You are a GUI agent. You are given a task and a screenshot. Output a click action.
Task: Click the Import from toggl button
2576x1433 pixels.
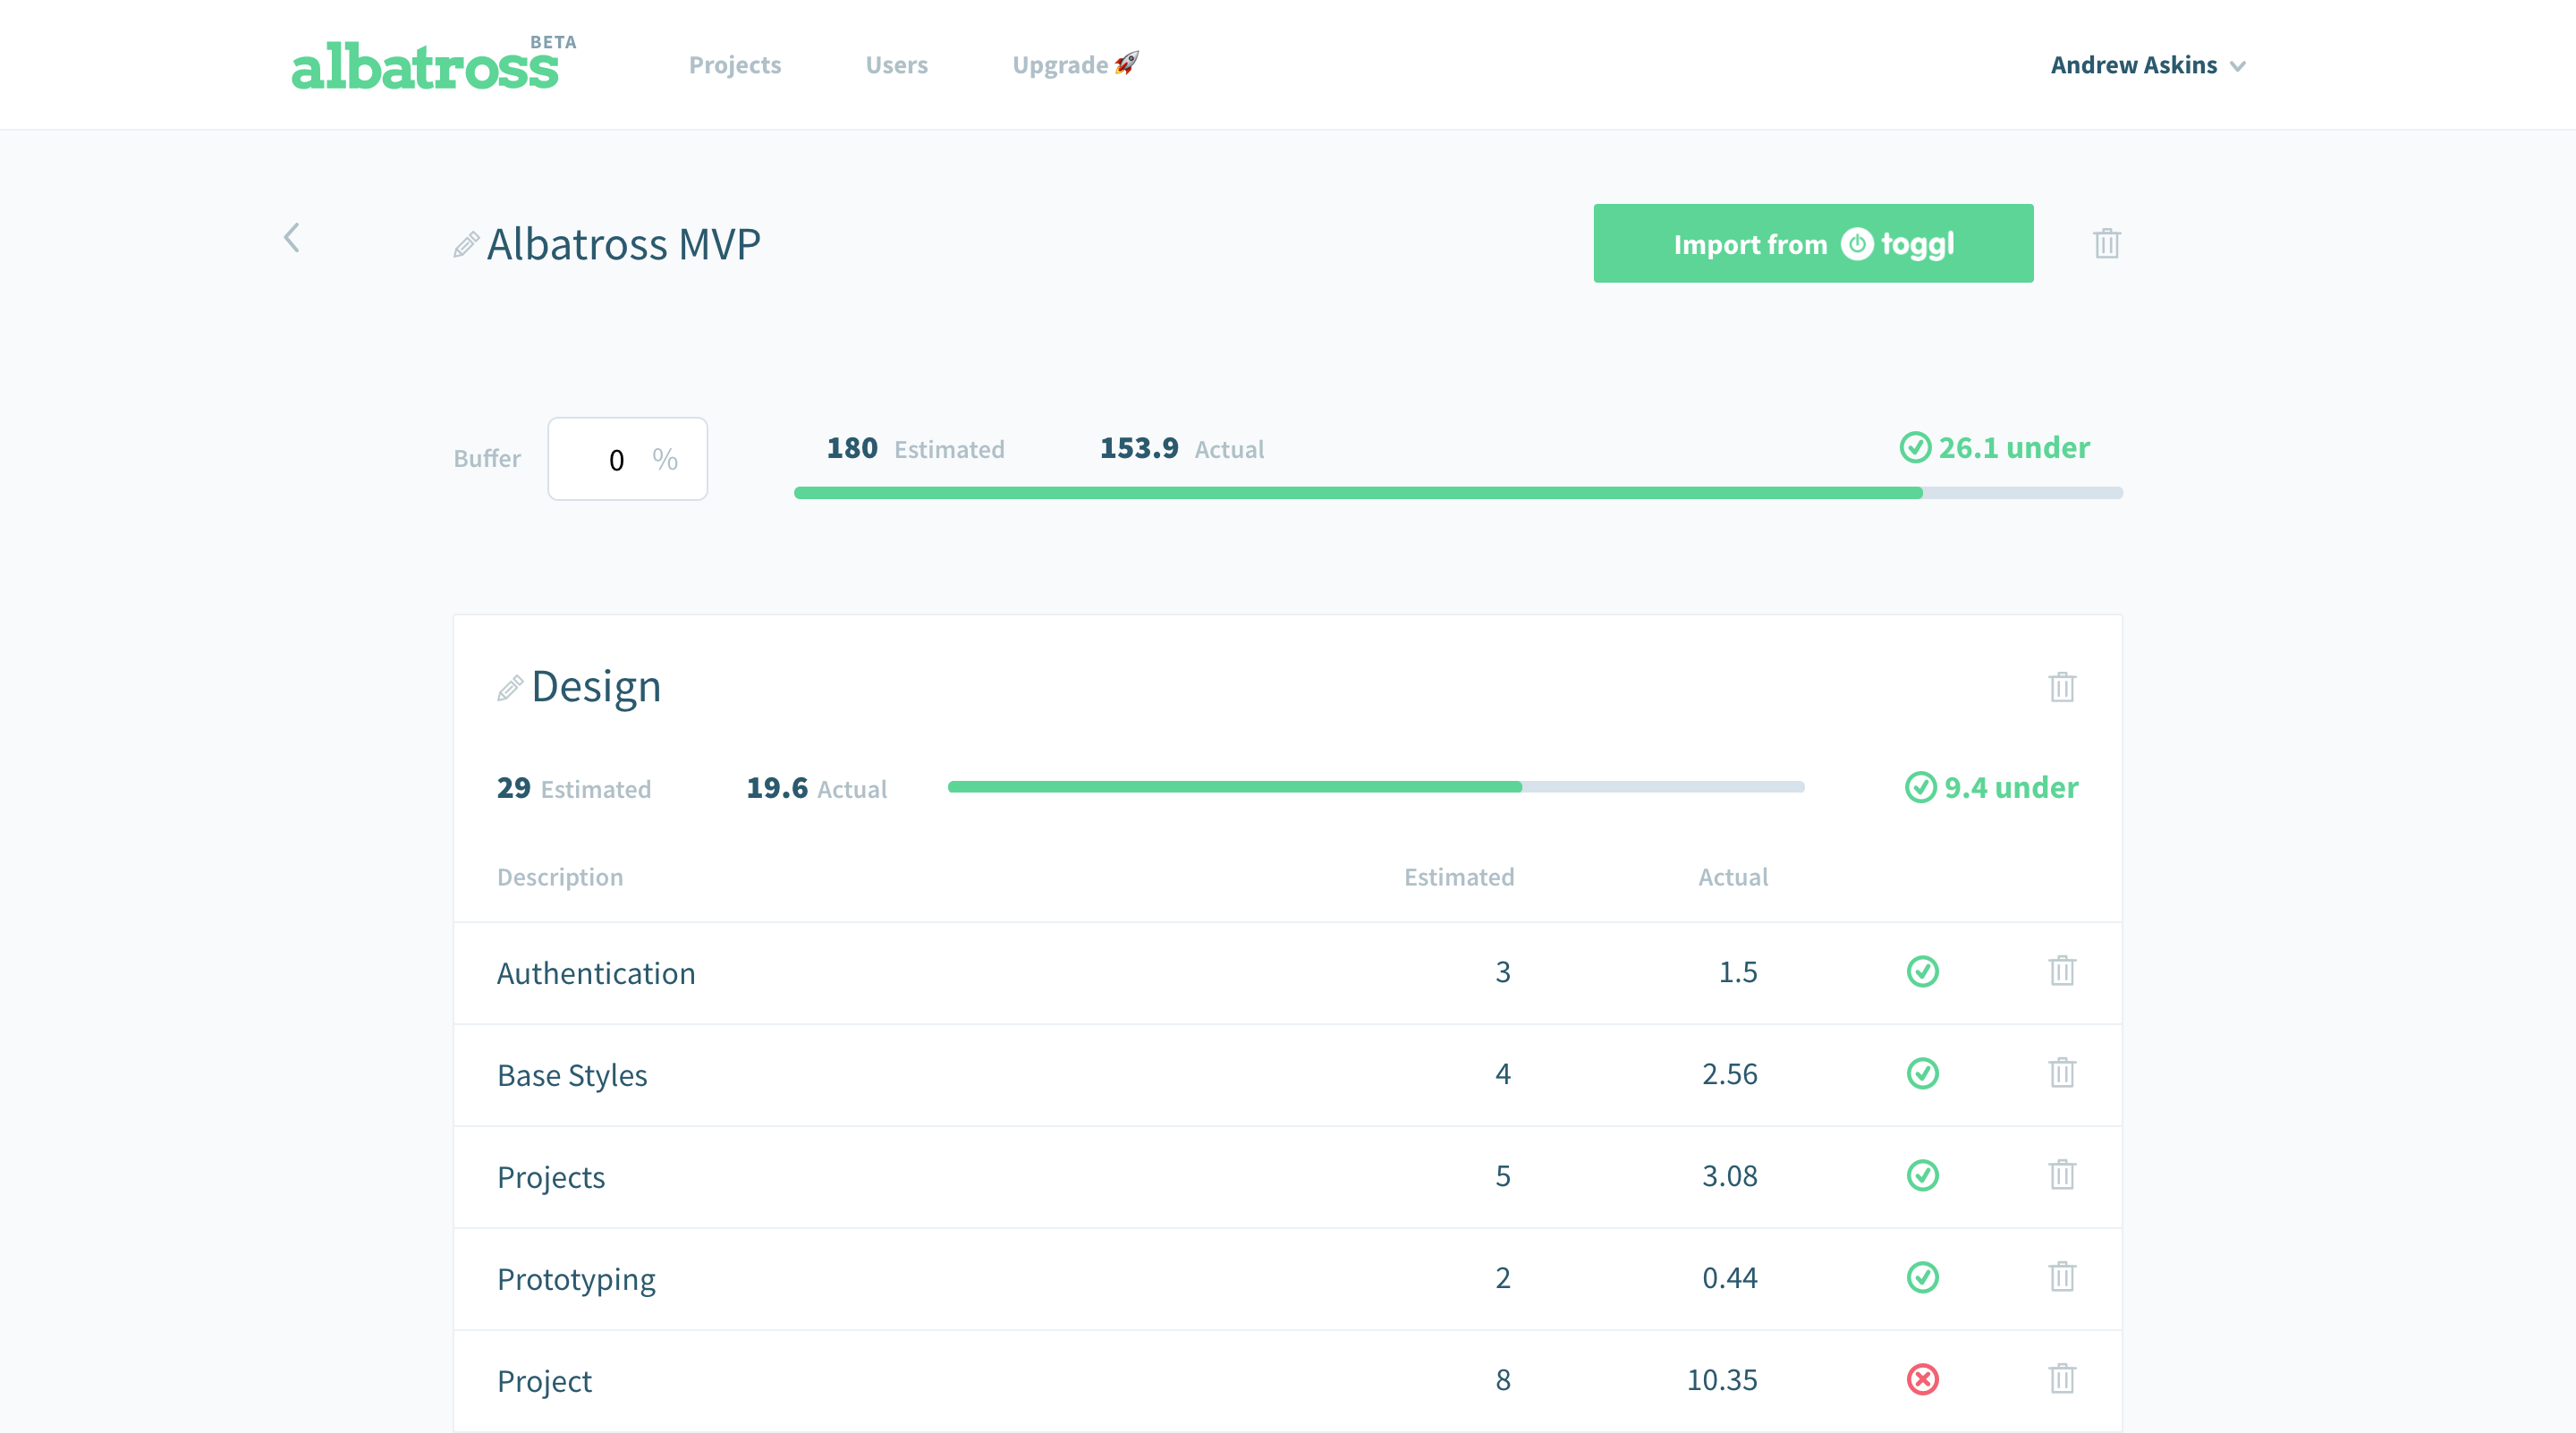click(1812, 243)
